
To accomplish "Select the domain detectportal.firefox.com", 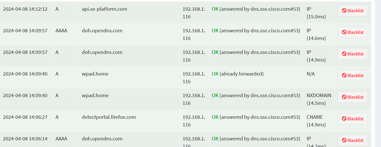I will coord(109,117).
